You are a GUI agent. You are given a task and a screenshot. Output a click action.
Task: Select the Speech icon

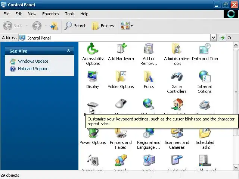pos(121,160)
